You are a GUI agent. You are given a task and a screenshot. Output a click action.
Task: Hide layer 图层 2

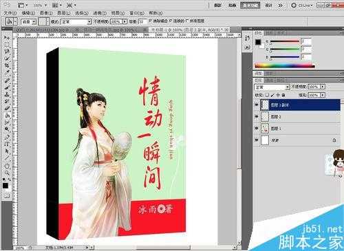257,117
